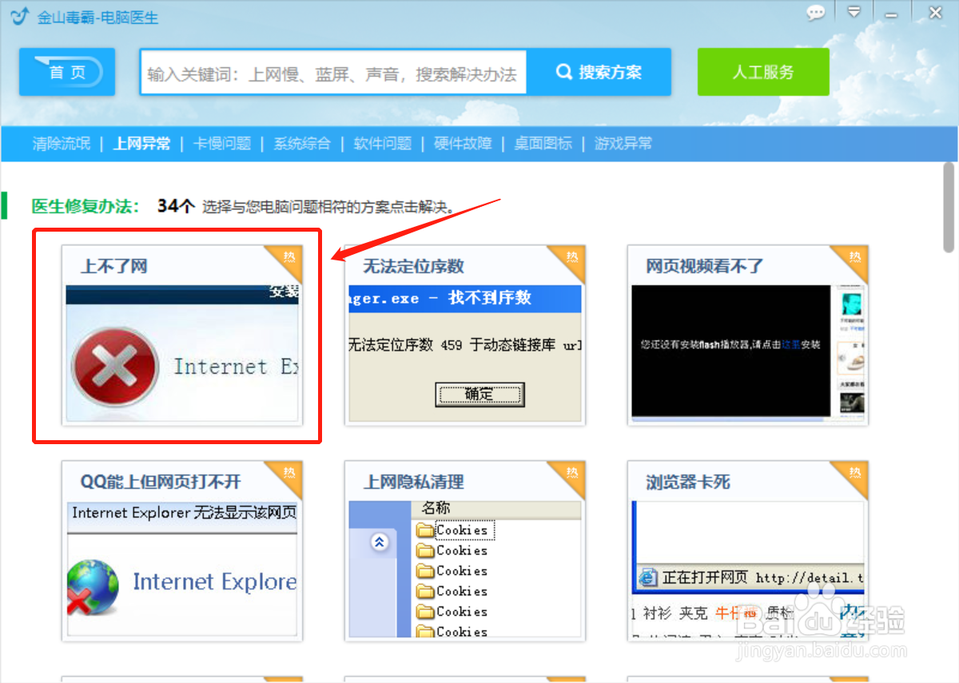The image size is (959, 683).
Task: Click the 热 badge on 上不了网 card
Action: click(x=288, y=259)
